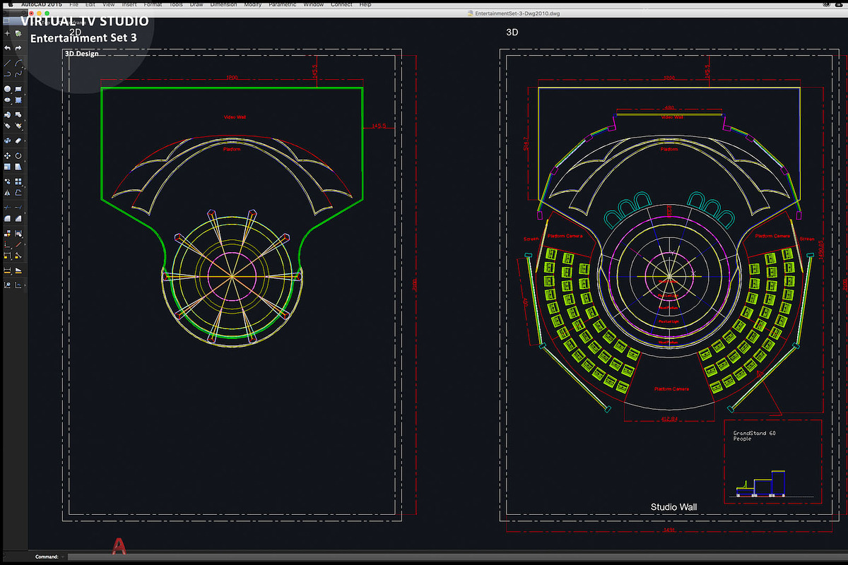Open the Help menu
The width and height of the screenshot is (848, 565).
tap(365, 4)
